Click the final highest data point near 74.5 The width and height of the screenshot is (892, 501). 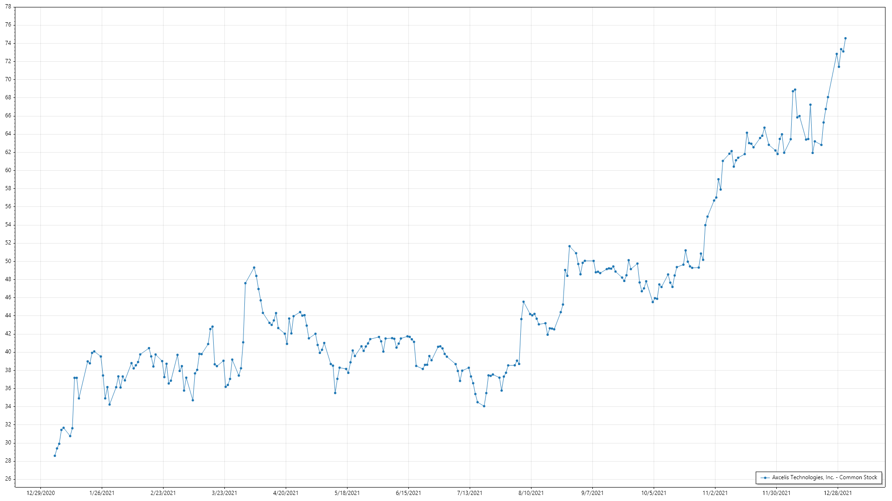[845, 39]
